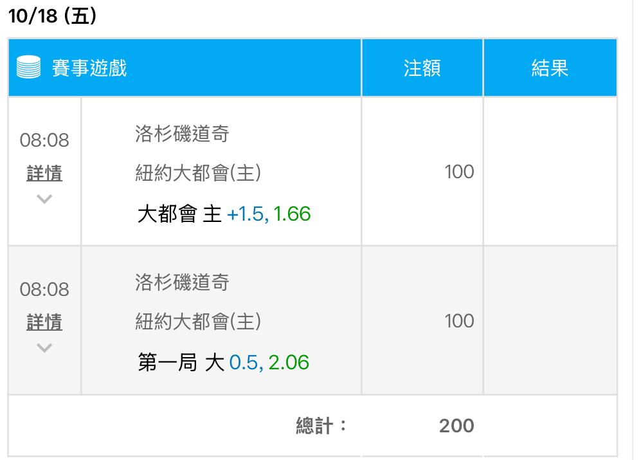This screenshot has height=460, width=641.
Task: Click the total amount 200
Action: 456,426
